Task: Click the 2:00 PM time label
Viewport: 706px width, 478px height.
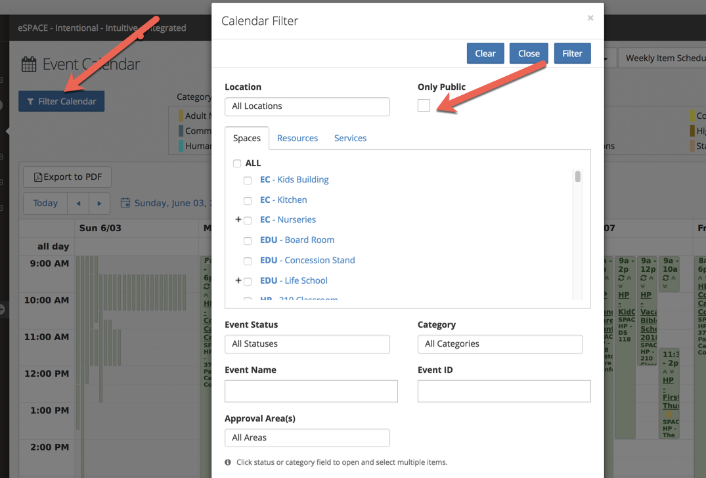Action: (49, 447)
